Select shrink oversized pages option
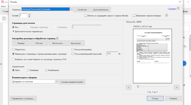This screenshot has width=191, height=105. coord(13,54)
